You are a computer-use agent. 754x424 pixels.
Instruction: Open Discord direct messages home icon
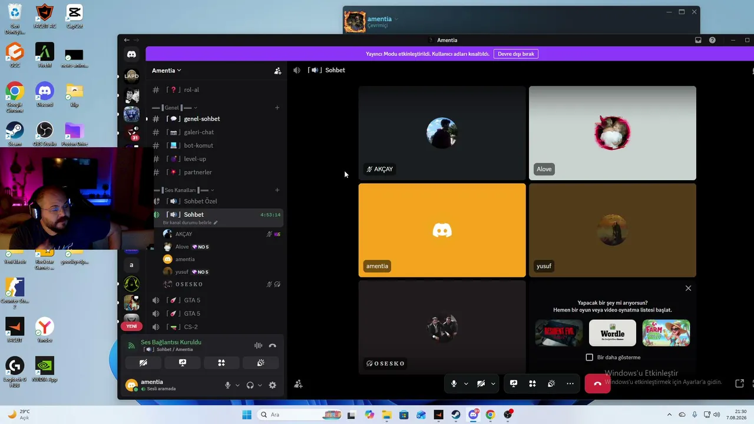click(131, 54)
